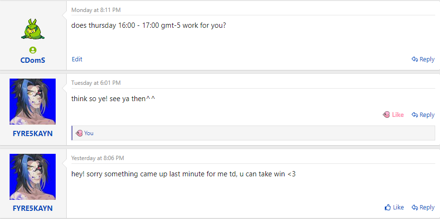Open the "You" reactions list link
Image resolution: width=440 pixels, height=219 pixels.
coord(89,133)
